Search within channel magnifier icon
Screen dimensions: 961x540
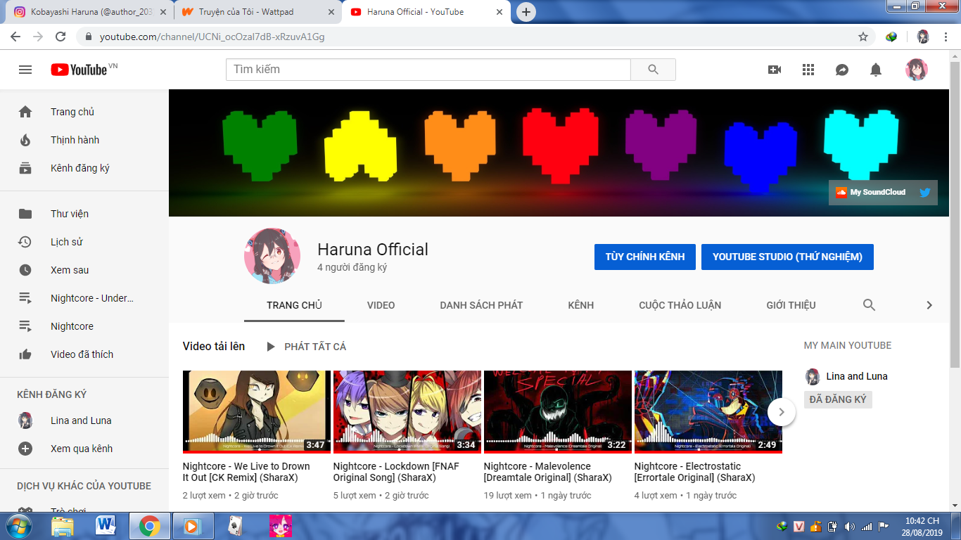click(x=869, y=305)
